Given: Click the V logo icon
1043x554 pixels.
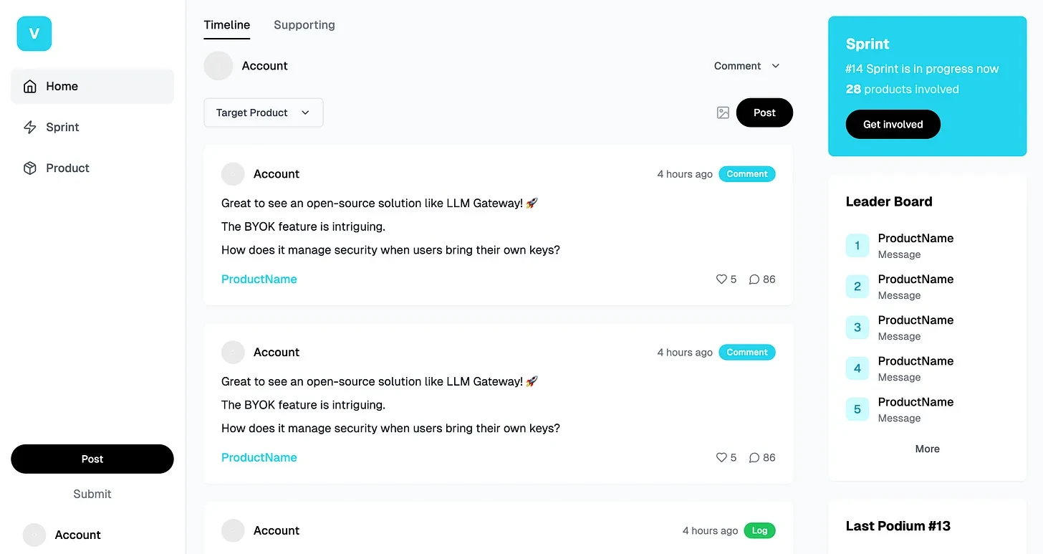Looking at the screenshot, I should pos(34,34).
